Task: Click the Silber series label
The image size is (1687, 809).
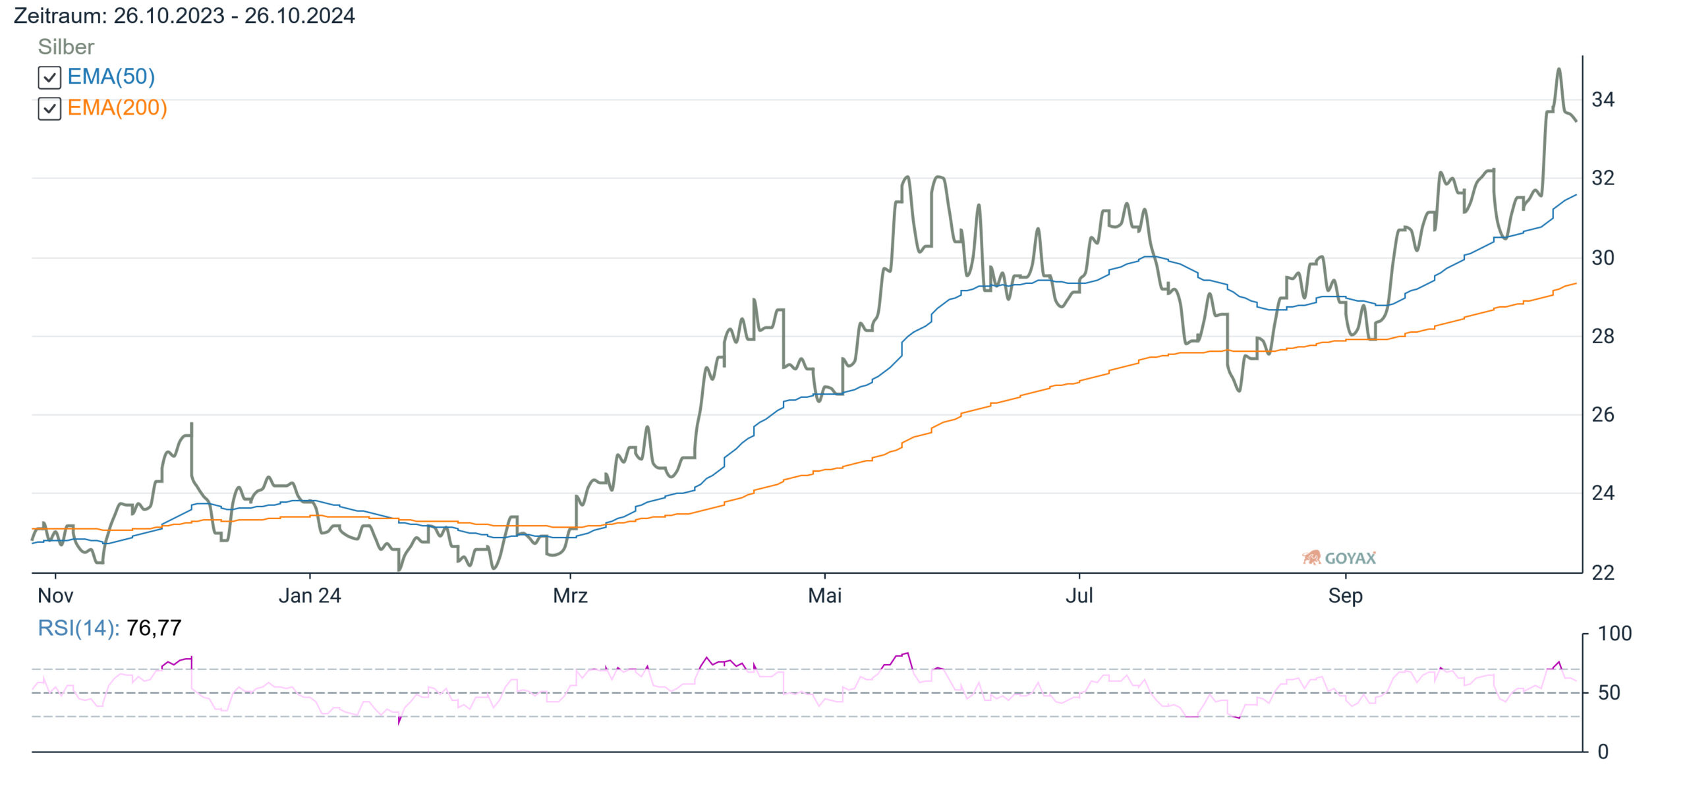Action: point(66,47)
